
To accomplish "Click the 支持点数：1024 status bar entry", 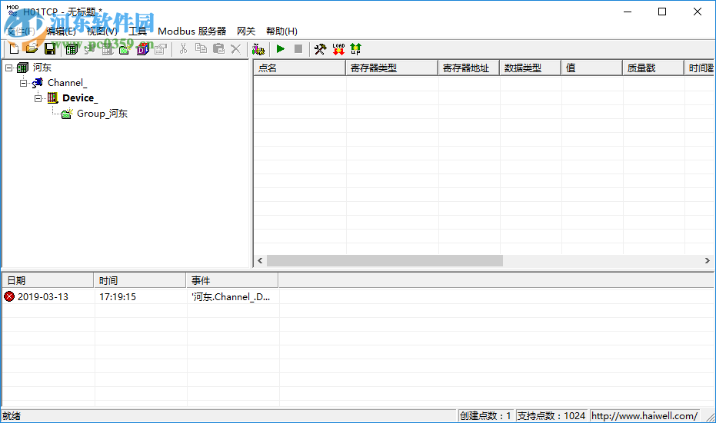I will 551,416.
